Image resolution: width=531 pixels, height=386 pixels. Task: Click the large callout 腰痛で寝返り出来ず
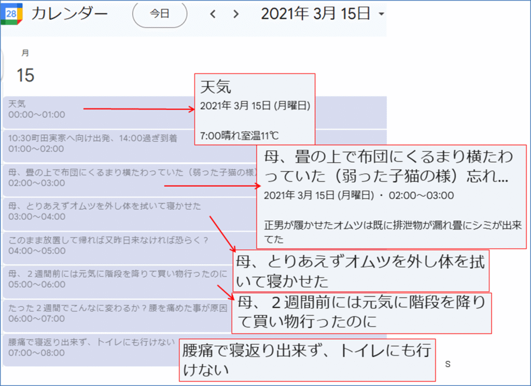307,360
